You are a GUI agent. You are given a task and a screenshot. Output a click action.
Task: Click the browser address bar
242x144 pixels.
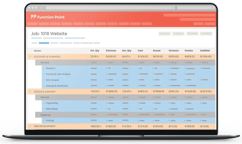pos(111,8)
